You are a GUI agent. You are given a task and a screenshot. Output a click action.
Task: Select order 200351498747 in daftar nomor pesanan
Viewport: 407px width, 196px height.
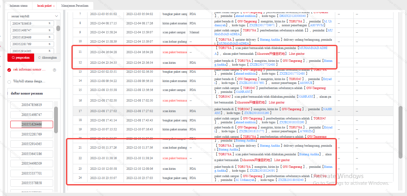coord(32,115)
